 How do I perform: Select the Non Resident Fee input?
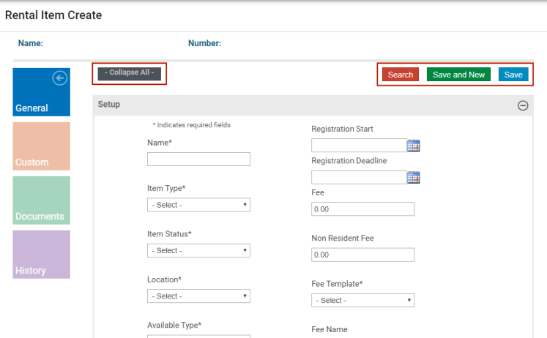[362, 255]
